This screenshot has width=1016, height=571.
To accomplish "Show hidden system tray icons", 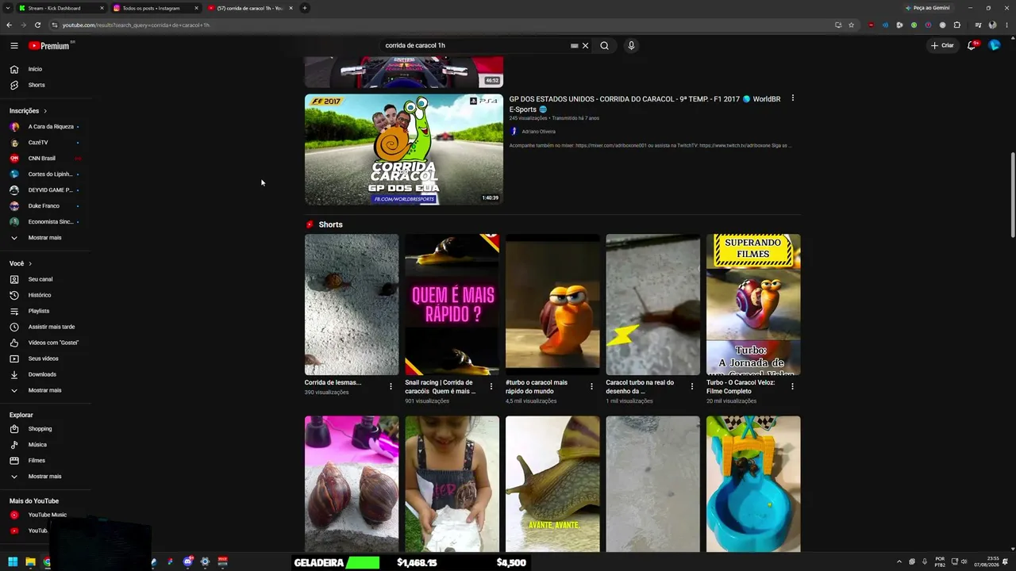I will (899, 562).
